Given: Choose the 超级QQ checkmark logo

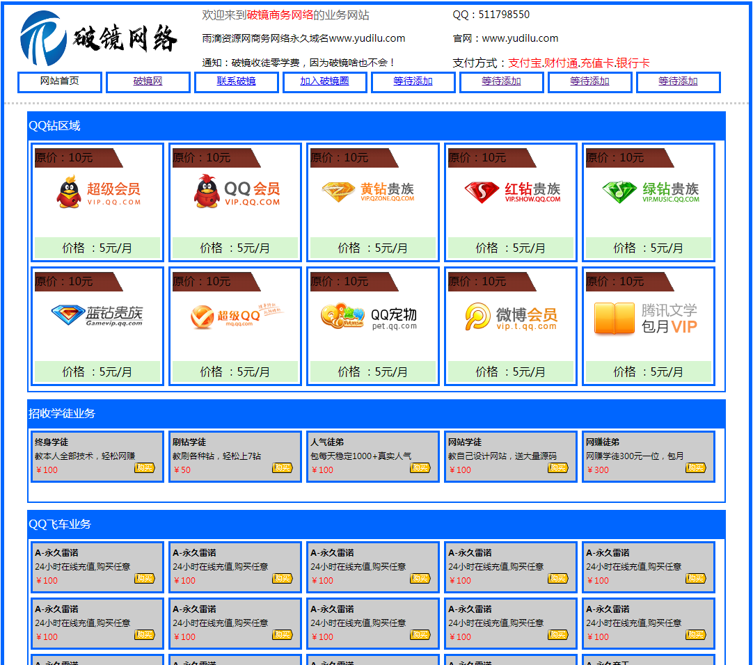Looking at the screenshot, I should pos(237,316).
